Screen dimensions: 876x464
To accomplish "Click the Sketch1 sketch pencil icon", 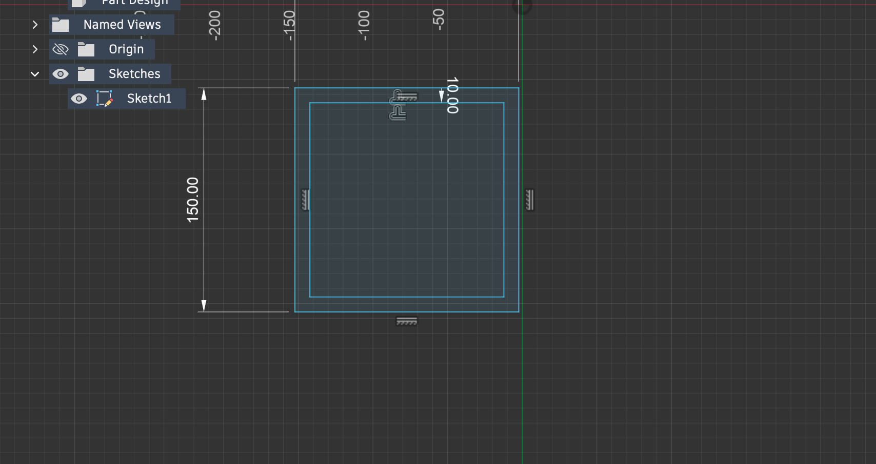I will tap(105, 99).
